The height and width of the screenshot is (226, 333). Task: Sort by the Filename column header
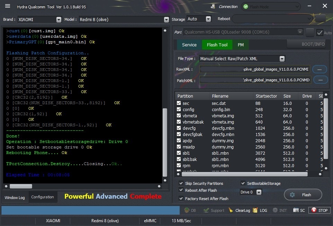click(232, 96)
